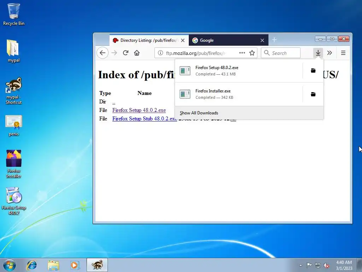Select the Recycle Bin desktop icon

tap(14, 14)
